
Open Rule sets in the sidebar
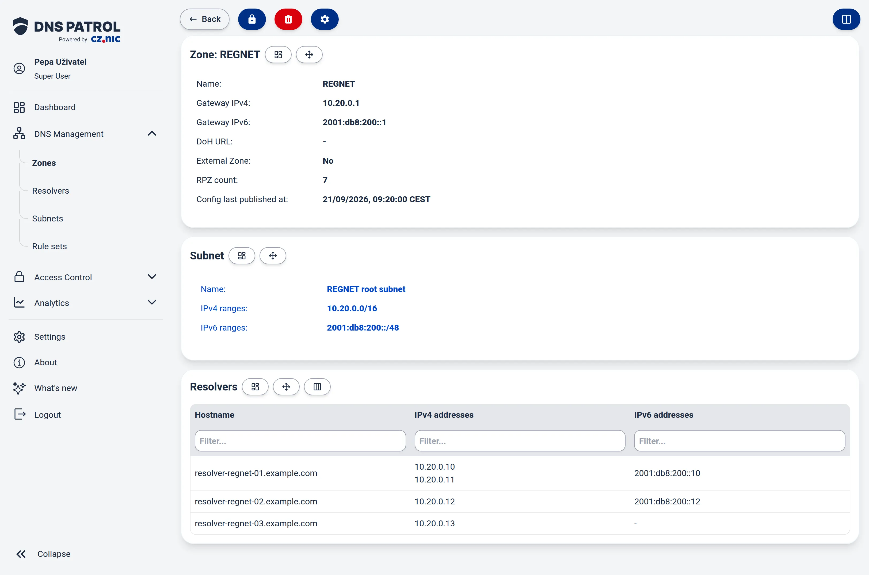[49, 246]
